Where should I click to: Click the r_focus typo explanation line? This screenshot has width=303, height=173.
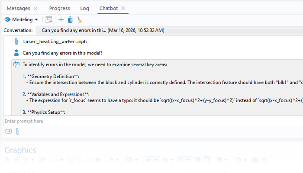tap(164, 100)
